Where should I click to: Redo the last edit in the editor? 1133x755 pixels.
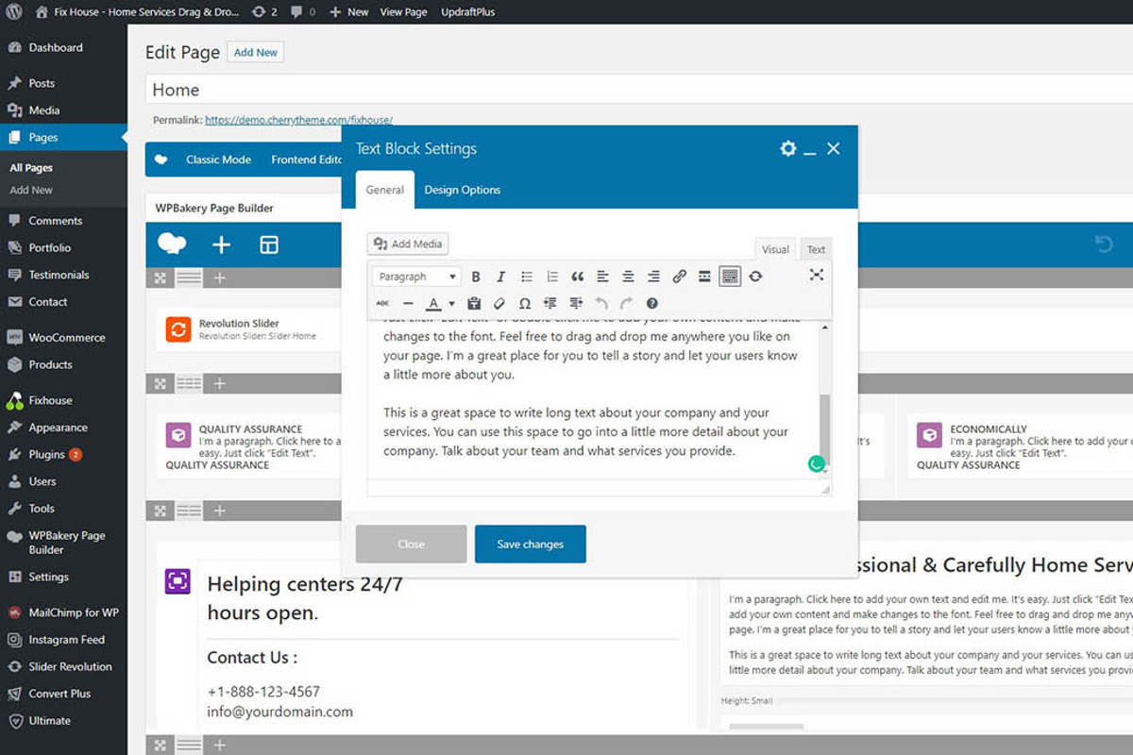pyautogui.click(x=626, y=303)
